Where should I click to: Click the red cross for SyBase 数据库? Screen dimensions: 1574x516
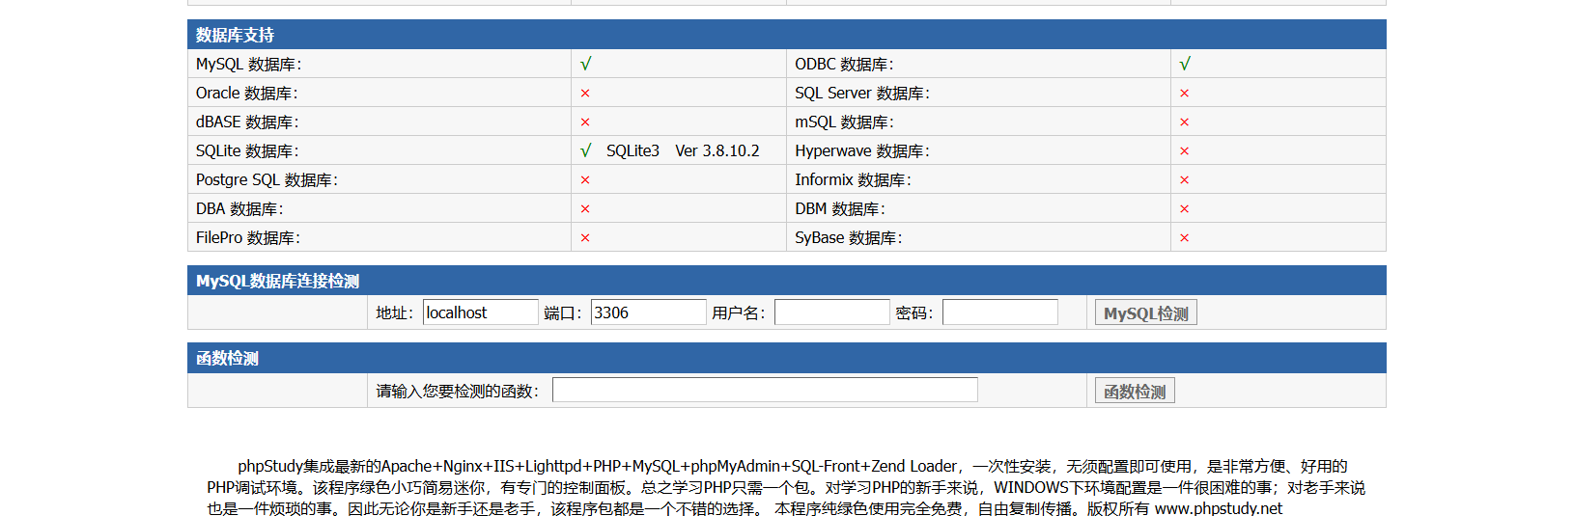tap(1184, 238)
